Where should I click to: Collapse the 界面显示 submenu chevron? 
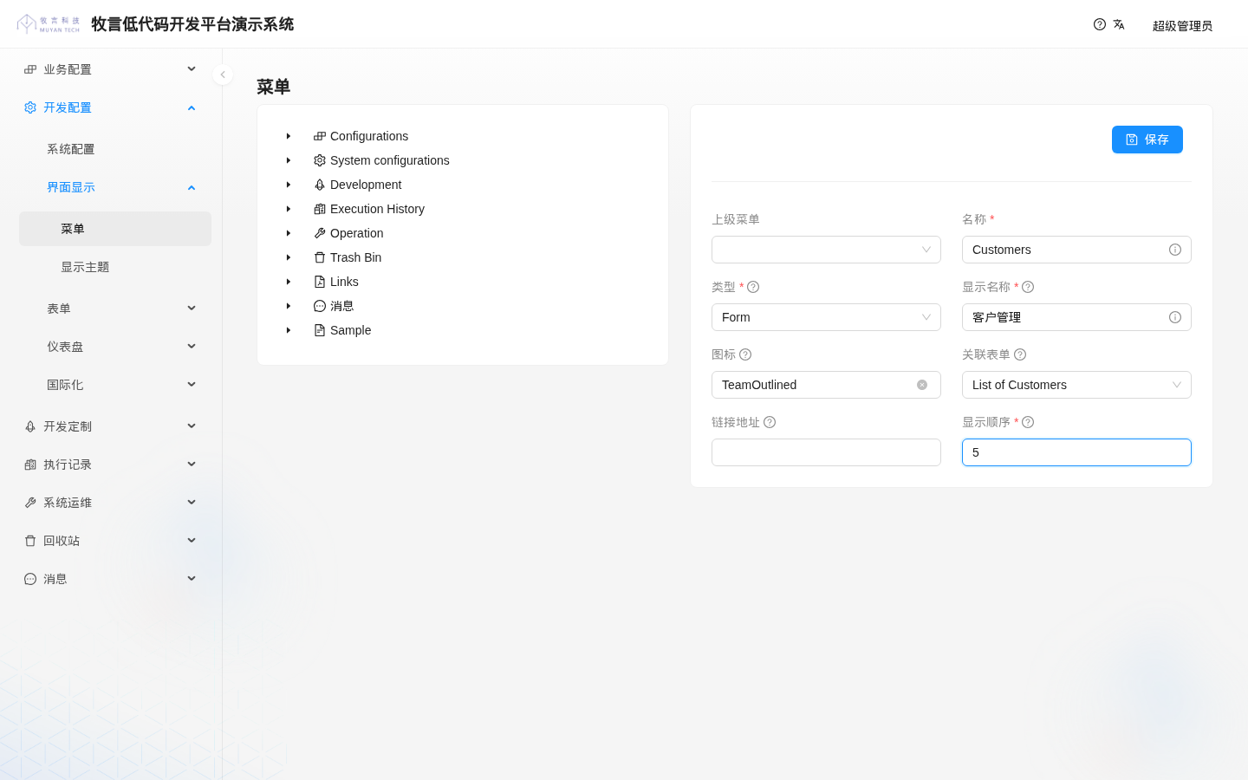tap(192, 187)
